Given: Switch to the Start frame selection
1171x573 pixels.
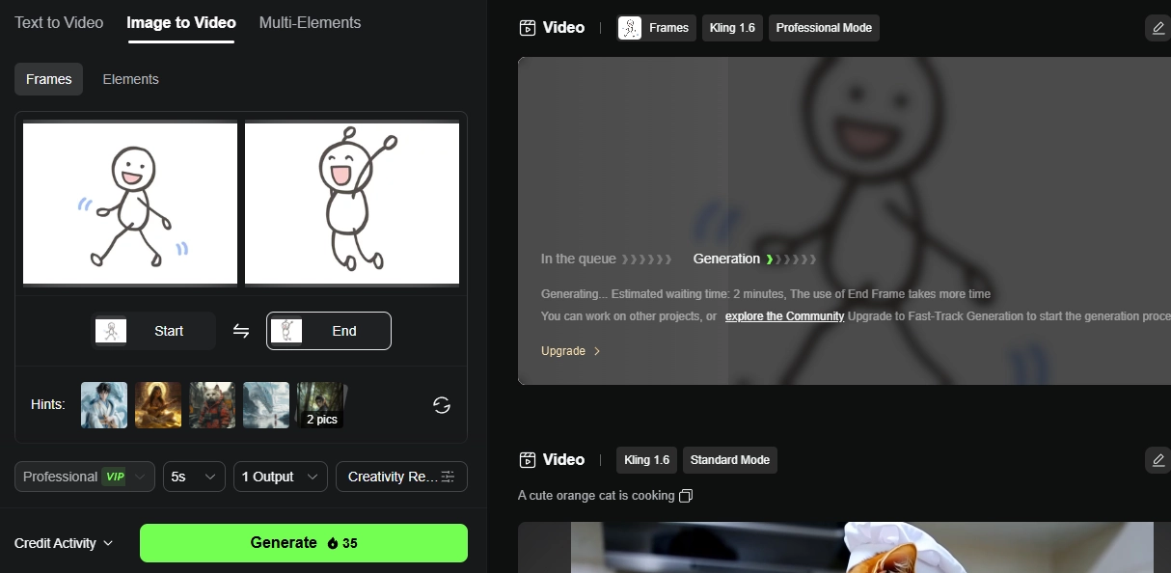Looking at the screenshot, I should click(x=153, y=330).
